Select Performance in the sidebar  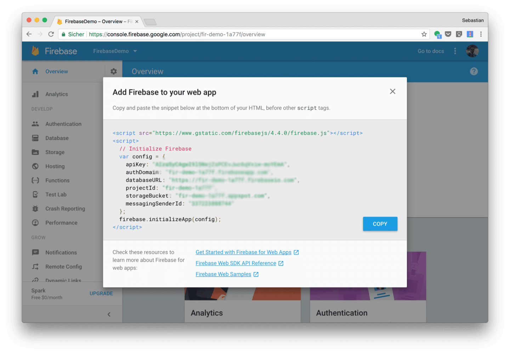click(61, 223)
